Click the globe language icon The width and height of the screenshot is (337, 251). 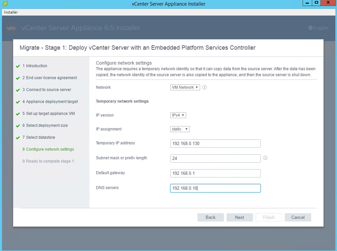[x=310, y=28]
